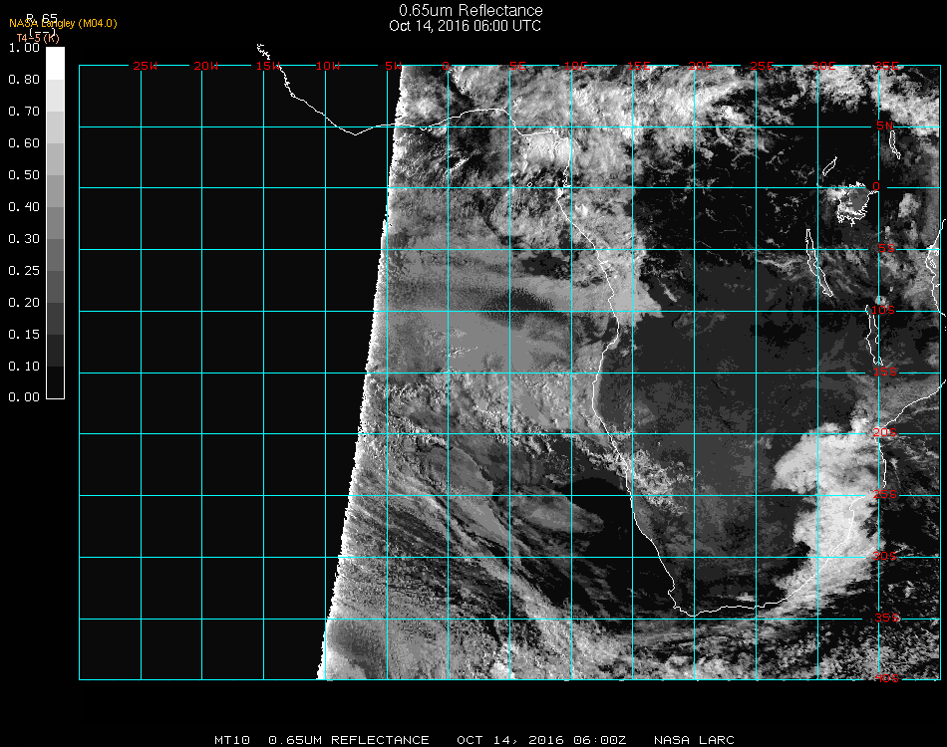Click the 25W longitude label
947x747 pixels.
point(146,67)
